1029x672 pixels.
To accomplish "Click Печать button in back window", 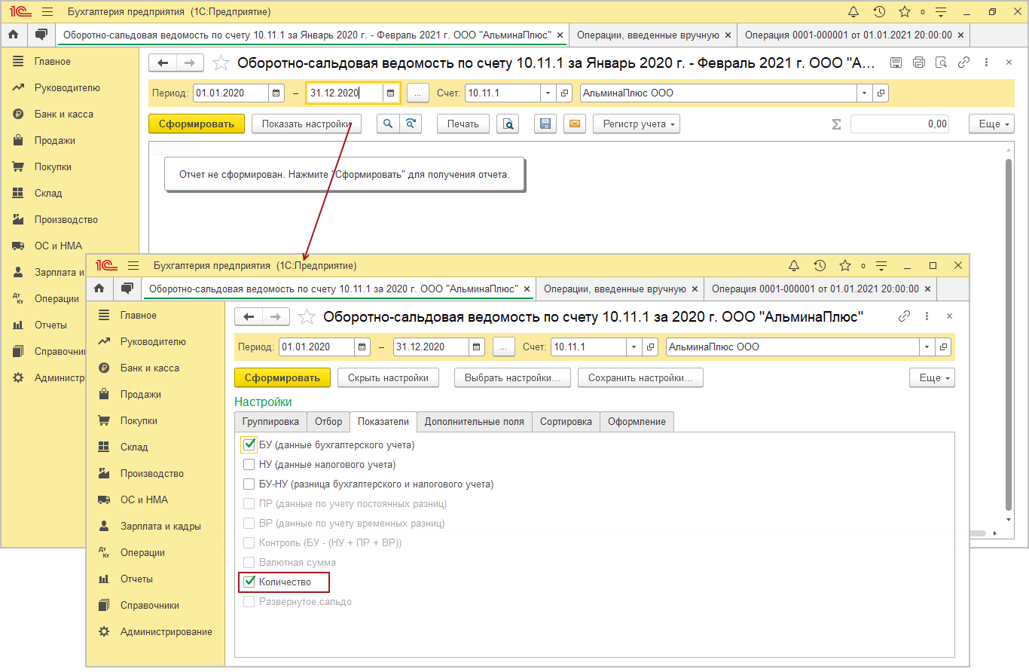I will tap(463, 124).
